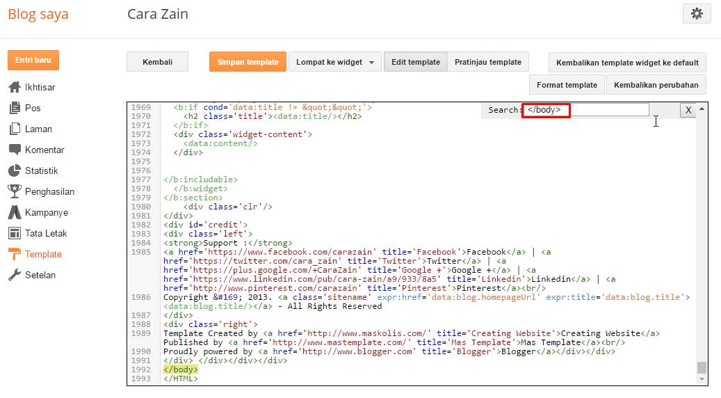The image size is (721, 398).
Task: Click the Blog saya link
Action: (38, 14)
